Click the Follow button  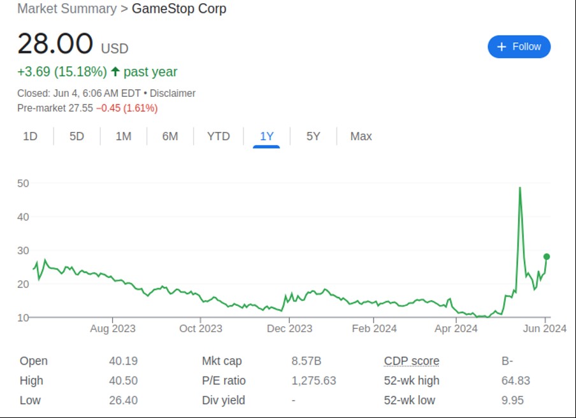click(x=519, y=47)
